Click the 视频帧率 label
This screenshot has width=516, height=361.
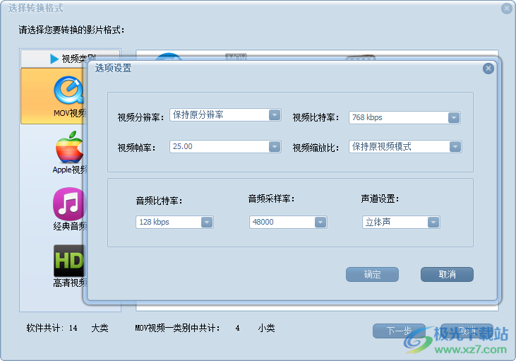[136, 148]
